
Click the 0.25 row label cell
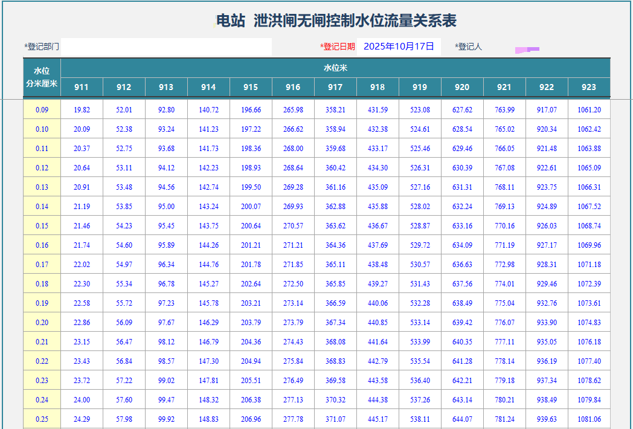(42, 419)
